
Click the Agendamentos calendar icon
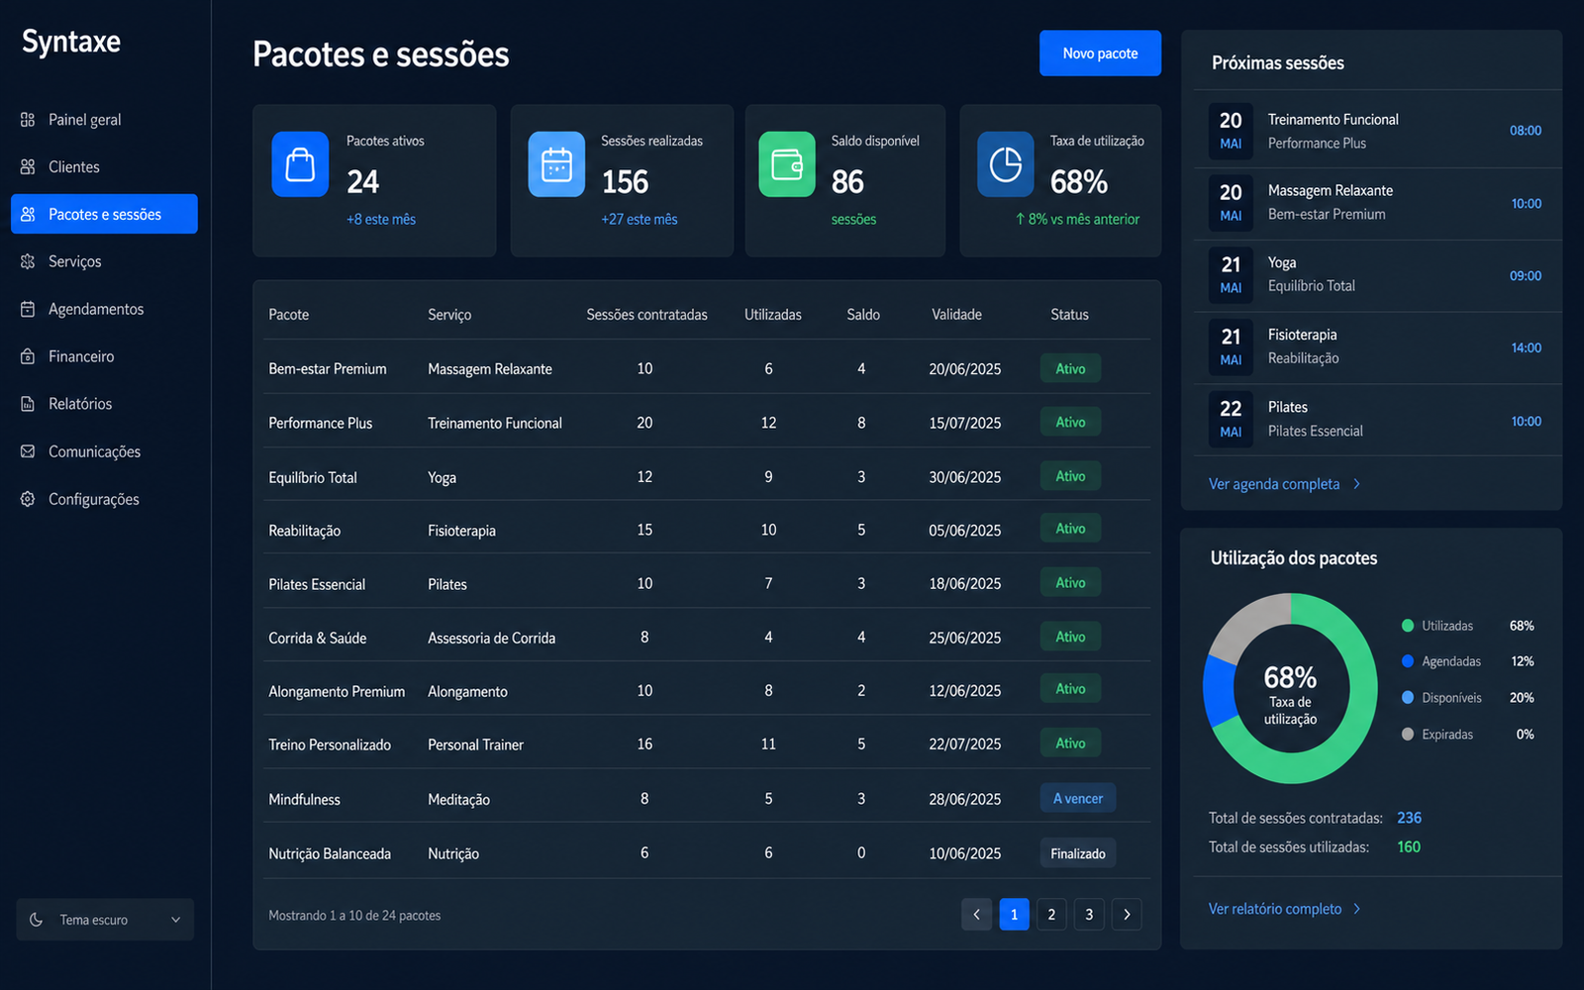tap(28, 310)
